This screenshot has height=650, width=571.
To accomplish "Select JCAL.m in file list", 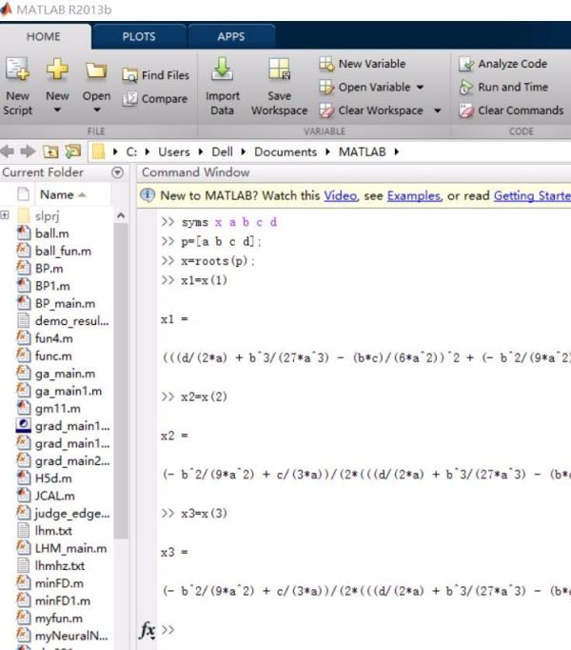I will pyautogui.click(x=55, y=496).
